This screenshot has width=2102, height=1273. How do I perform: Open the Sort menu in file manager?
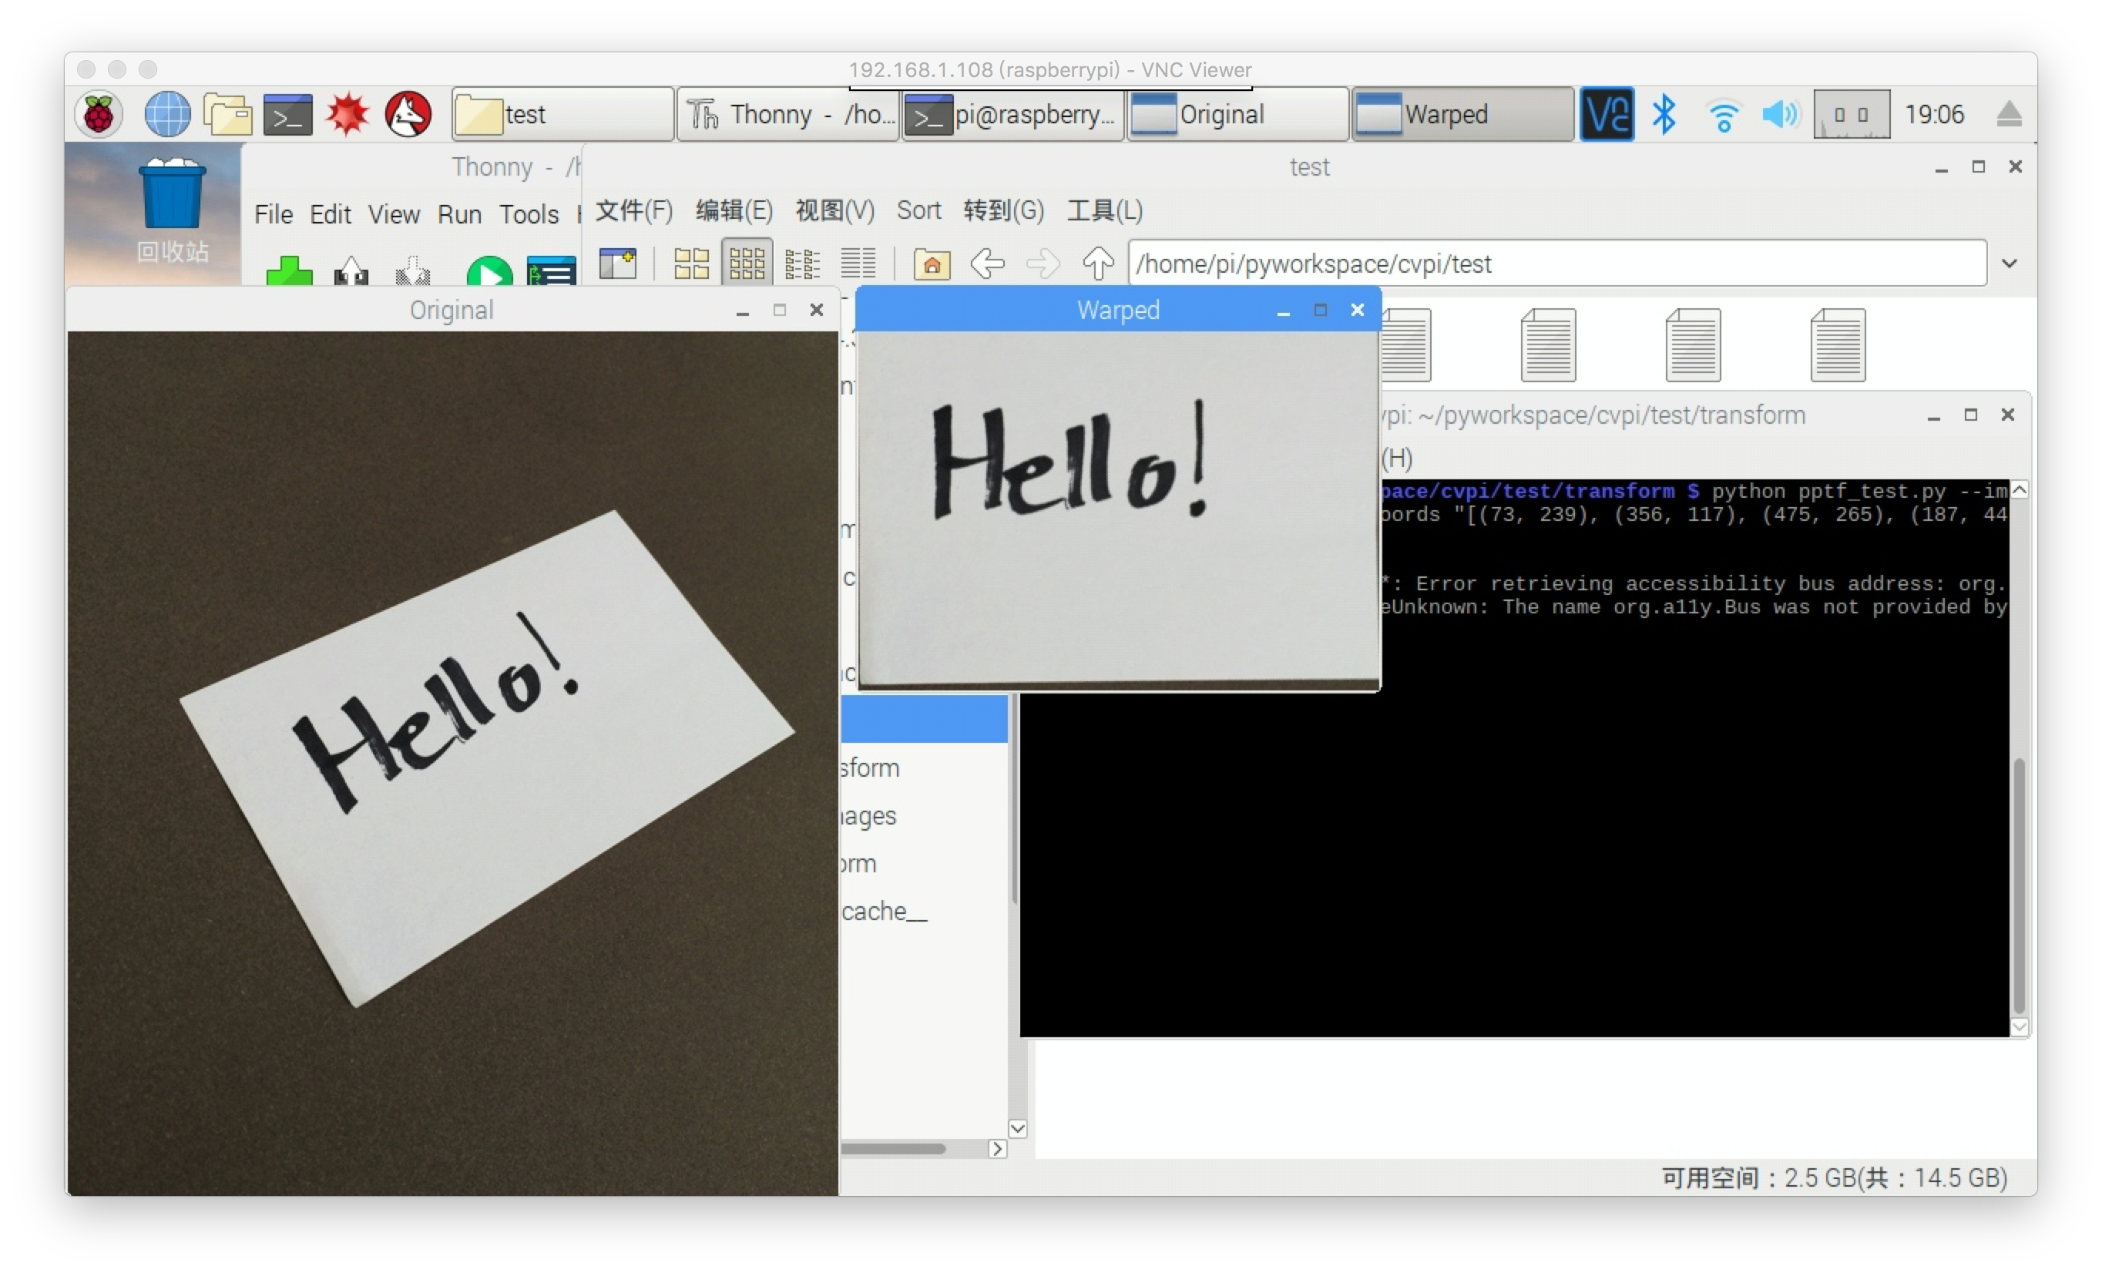[x=918, y=210]
